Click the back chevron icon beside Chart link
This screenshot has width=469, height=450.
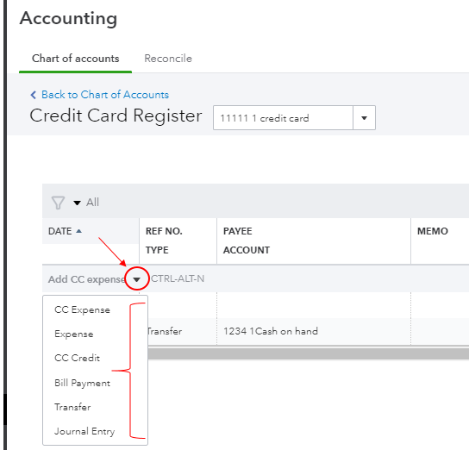tap(34, 95)
